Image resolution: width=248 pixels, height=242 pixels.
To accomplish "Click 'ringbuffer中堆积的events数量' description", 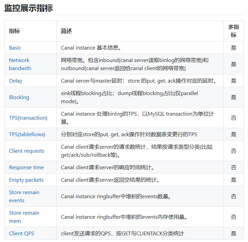I will coord(116,196).
